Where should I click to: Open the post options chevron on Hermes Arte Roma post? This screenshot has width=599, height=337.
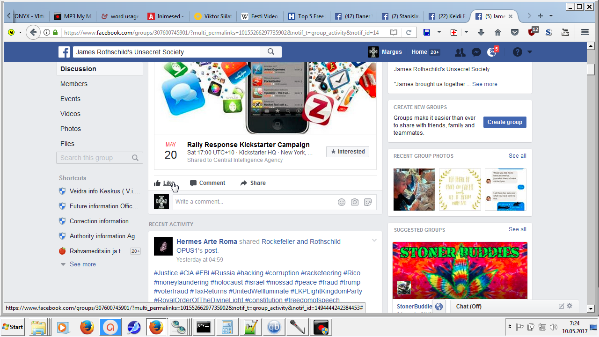(x=374, y=241)
